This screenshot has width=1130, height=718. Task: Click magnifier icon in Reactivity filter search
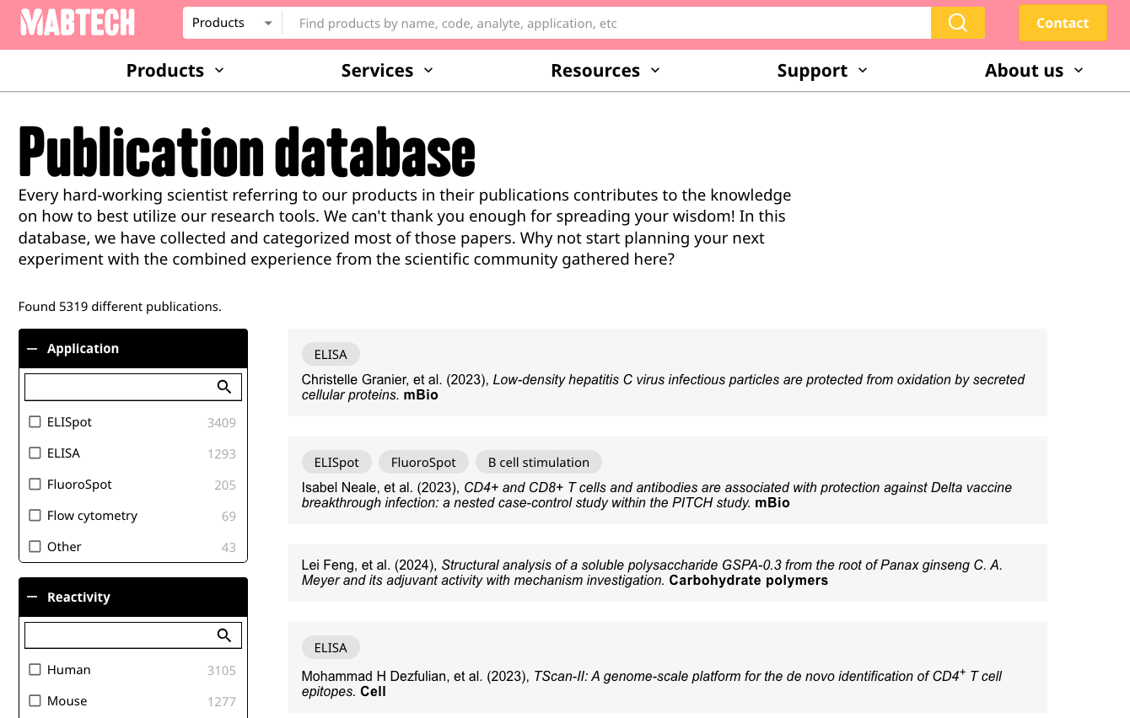point(224,635)
